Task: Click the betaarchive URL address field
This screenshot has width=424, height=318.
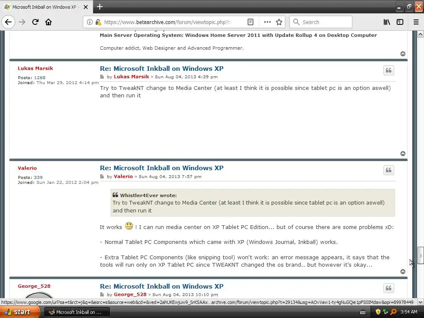Action: [x=168, y=22]
